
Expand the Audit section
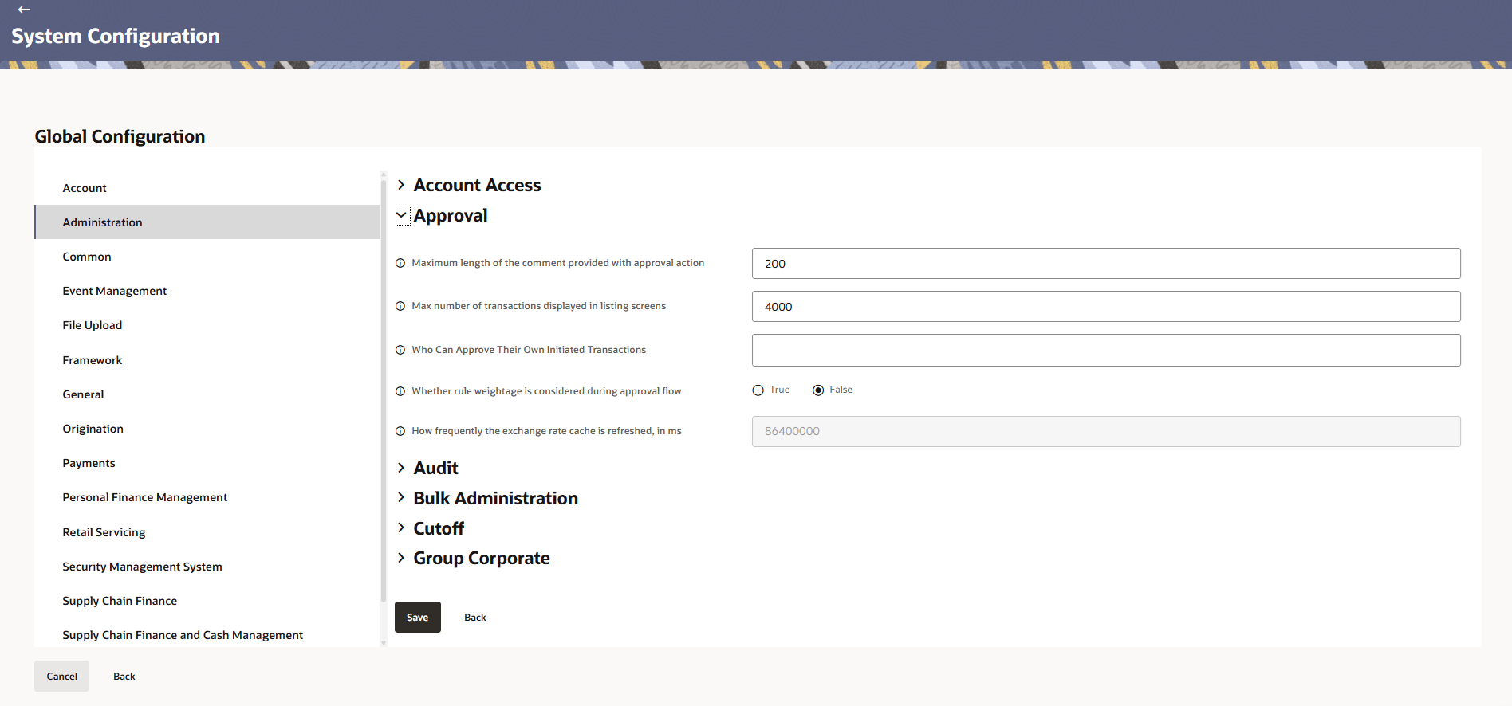click(401, 468)
